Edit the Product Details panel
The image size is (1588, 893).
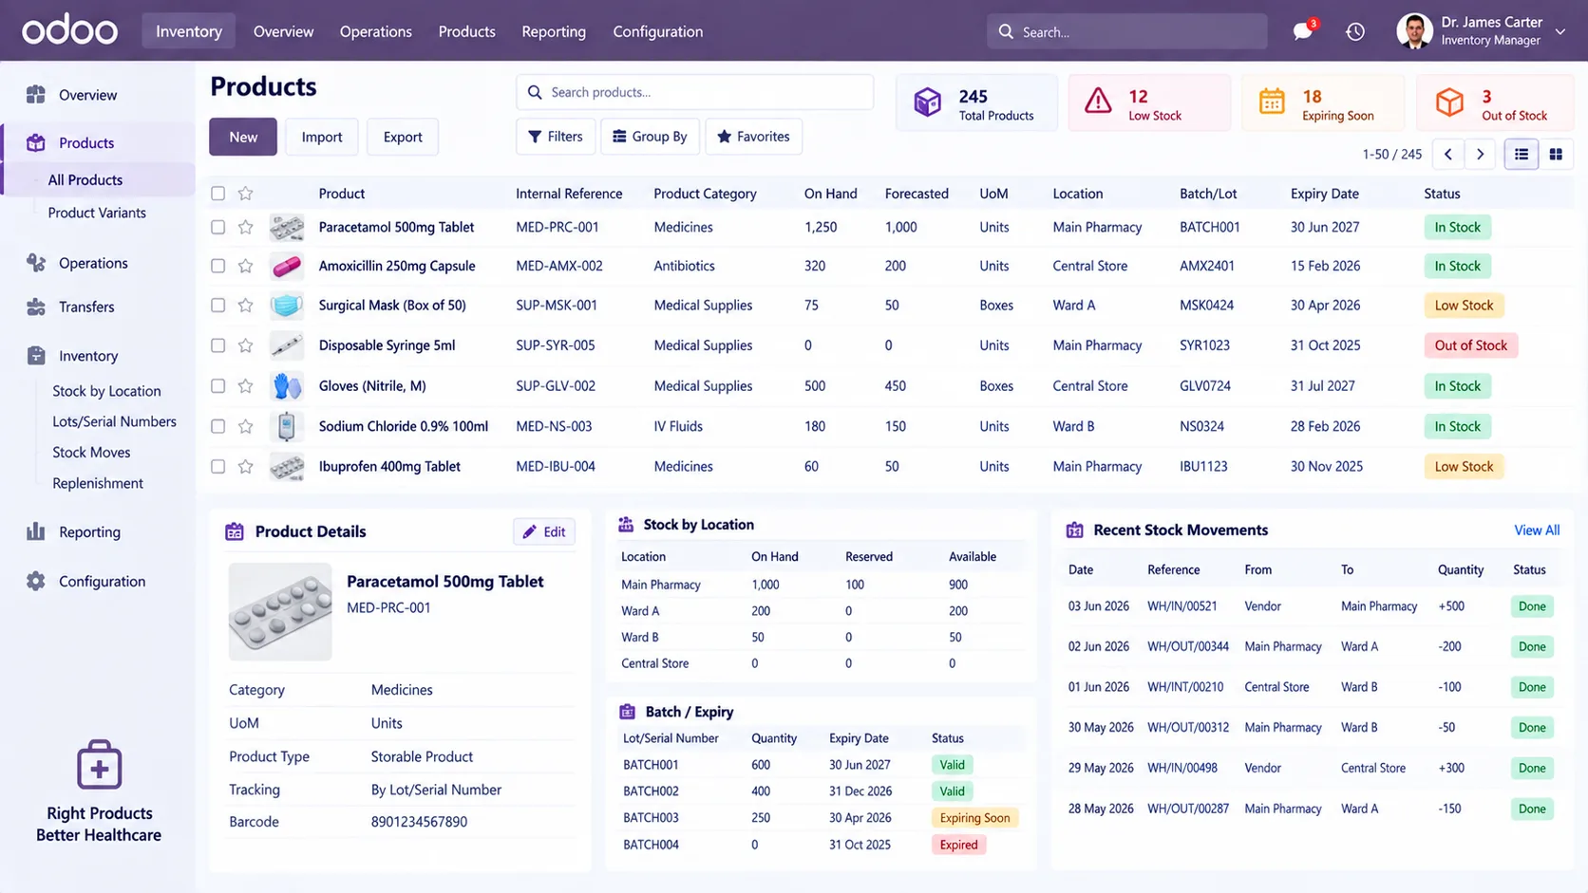click(x=544, y=531)
